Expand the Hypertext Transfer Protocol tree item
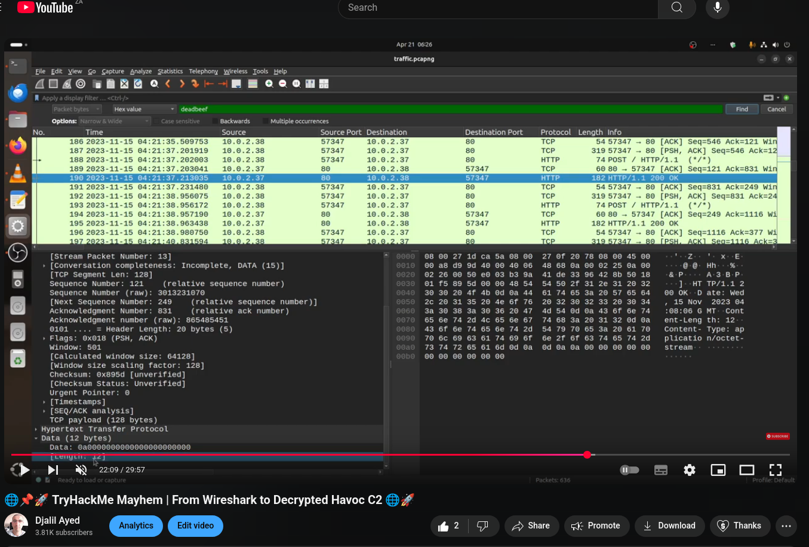809x547 pixels. [36, 429]
